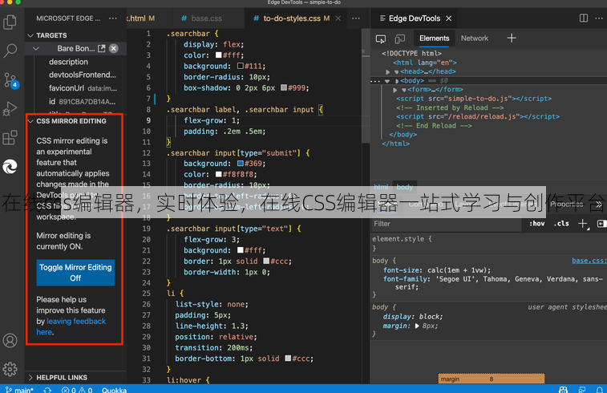Open the Extensions view

(x=10, y=137)
